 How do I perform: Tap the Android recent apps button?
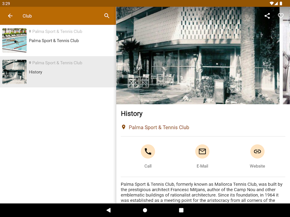181,210
